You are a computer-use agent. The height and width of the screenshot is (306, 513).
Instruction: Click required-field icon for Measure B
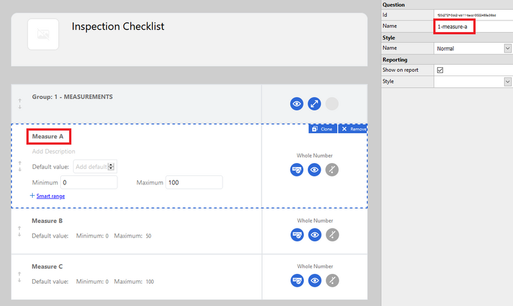(x=296, y=235)
